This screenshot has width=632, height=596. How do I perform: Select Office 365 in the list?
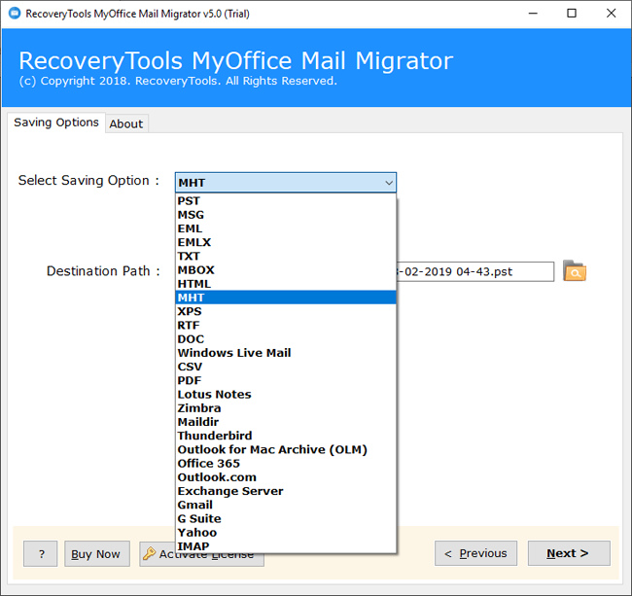[286, 464]
